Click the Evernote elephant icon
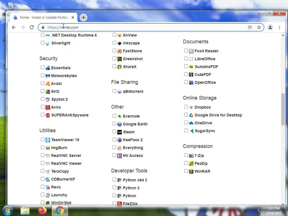Image resolution: width=288 pixels, height=216 pixels. tap(119, 116)
